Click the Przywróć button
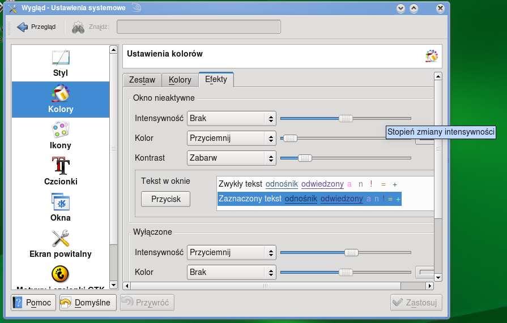Viewport: 507px width, 323px height. [x=147, y=303]
